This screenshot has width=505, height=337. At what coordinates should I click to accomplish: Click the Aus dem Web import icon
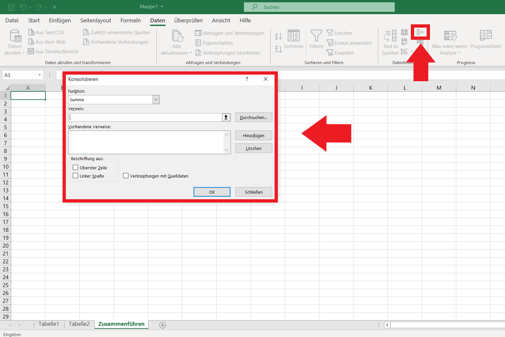[x=31, y=42]
